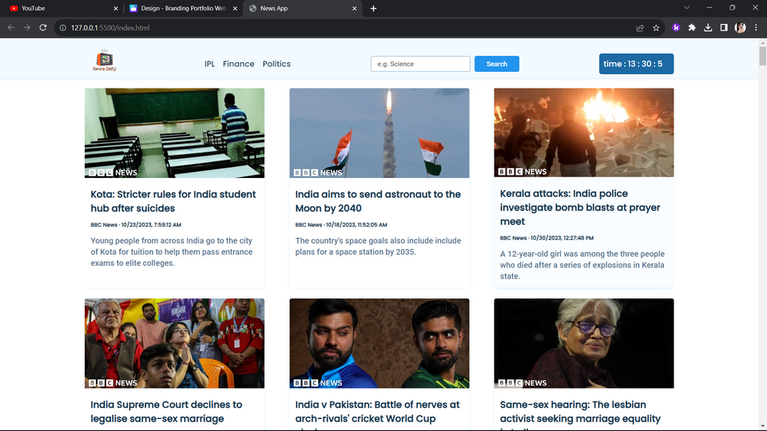
Task: Click the News Daily logo
Action: (x=104, y=62)
